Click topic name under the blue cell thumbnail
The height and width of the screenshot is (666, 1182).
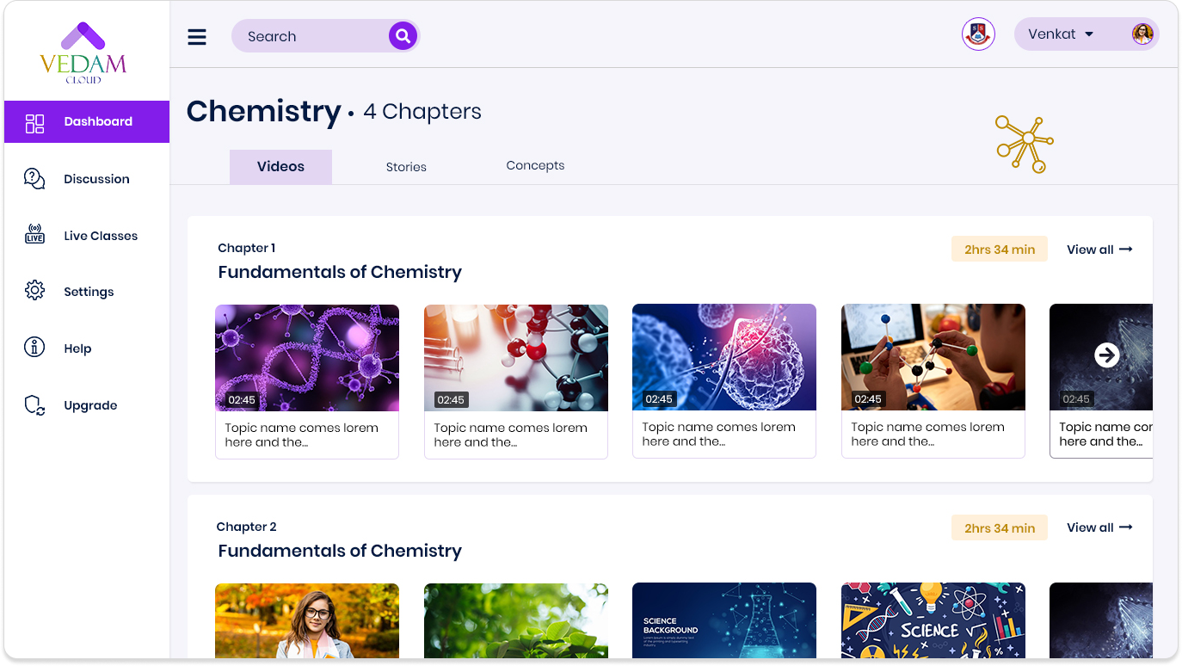click(718, 435)
